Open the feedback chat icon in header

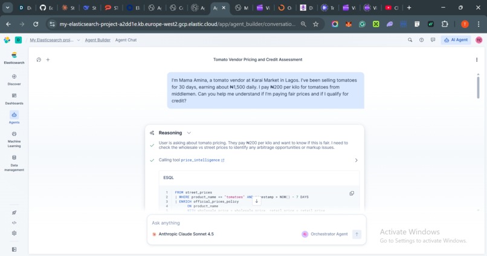coord(433,40)
